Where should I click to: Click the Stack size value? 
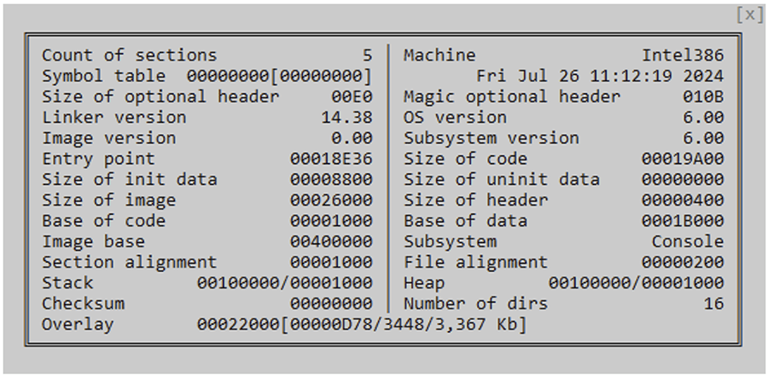pyautogui.click(x=284, y=282)
